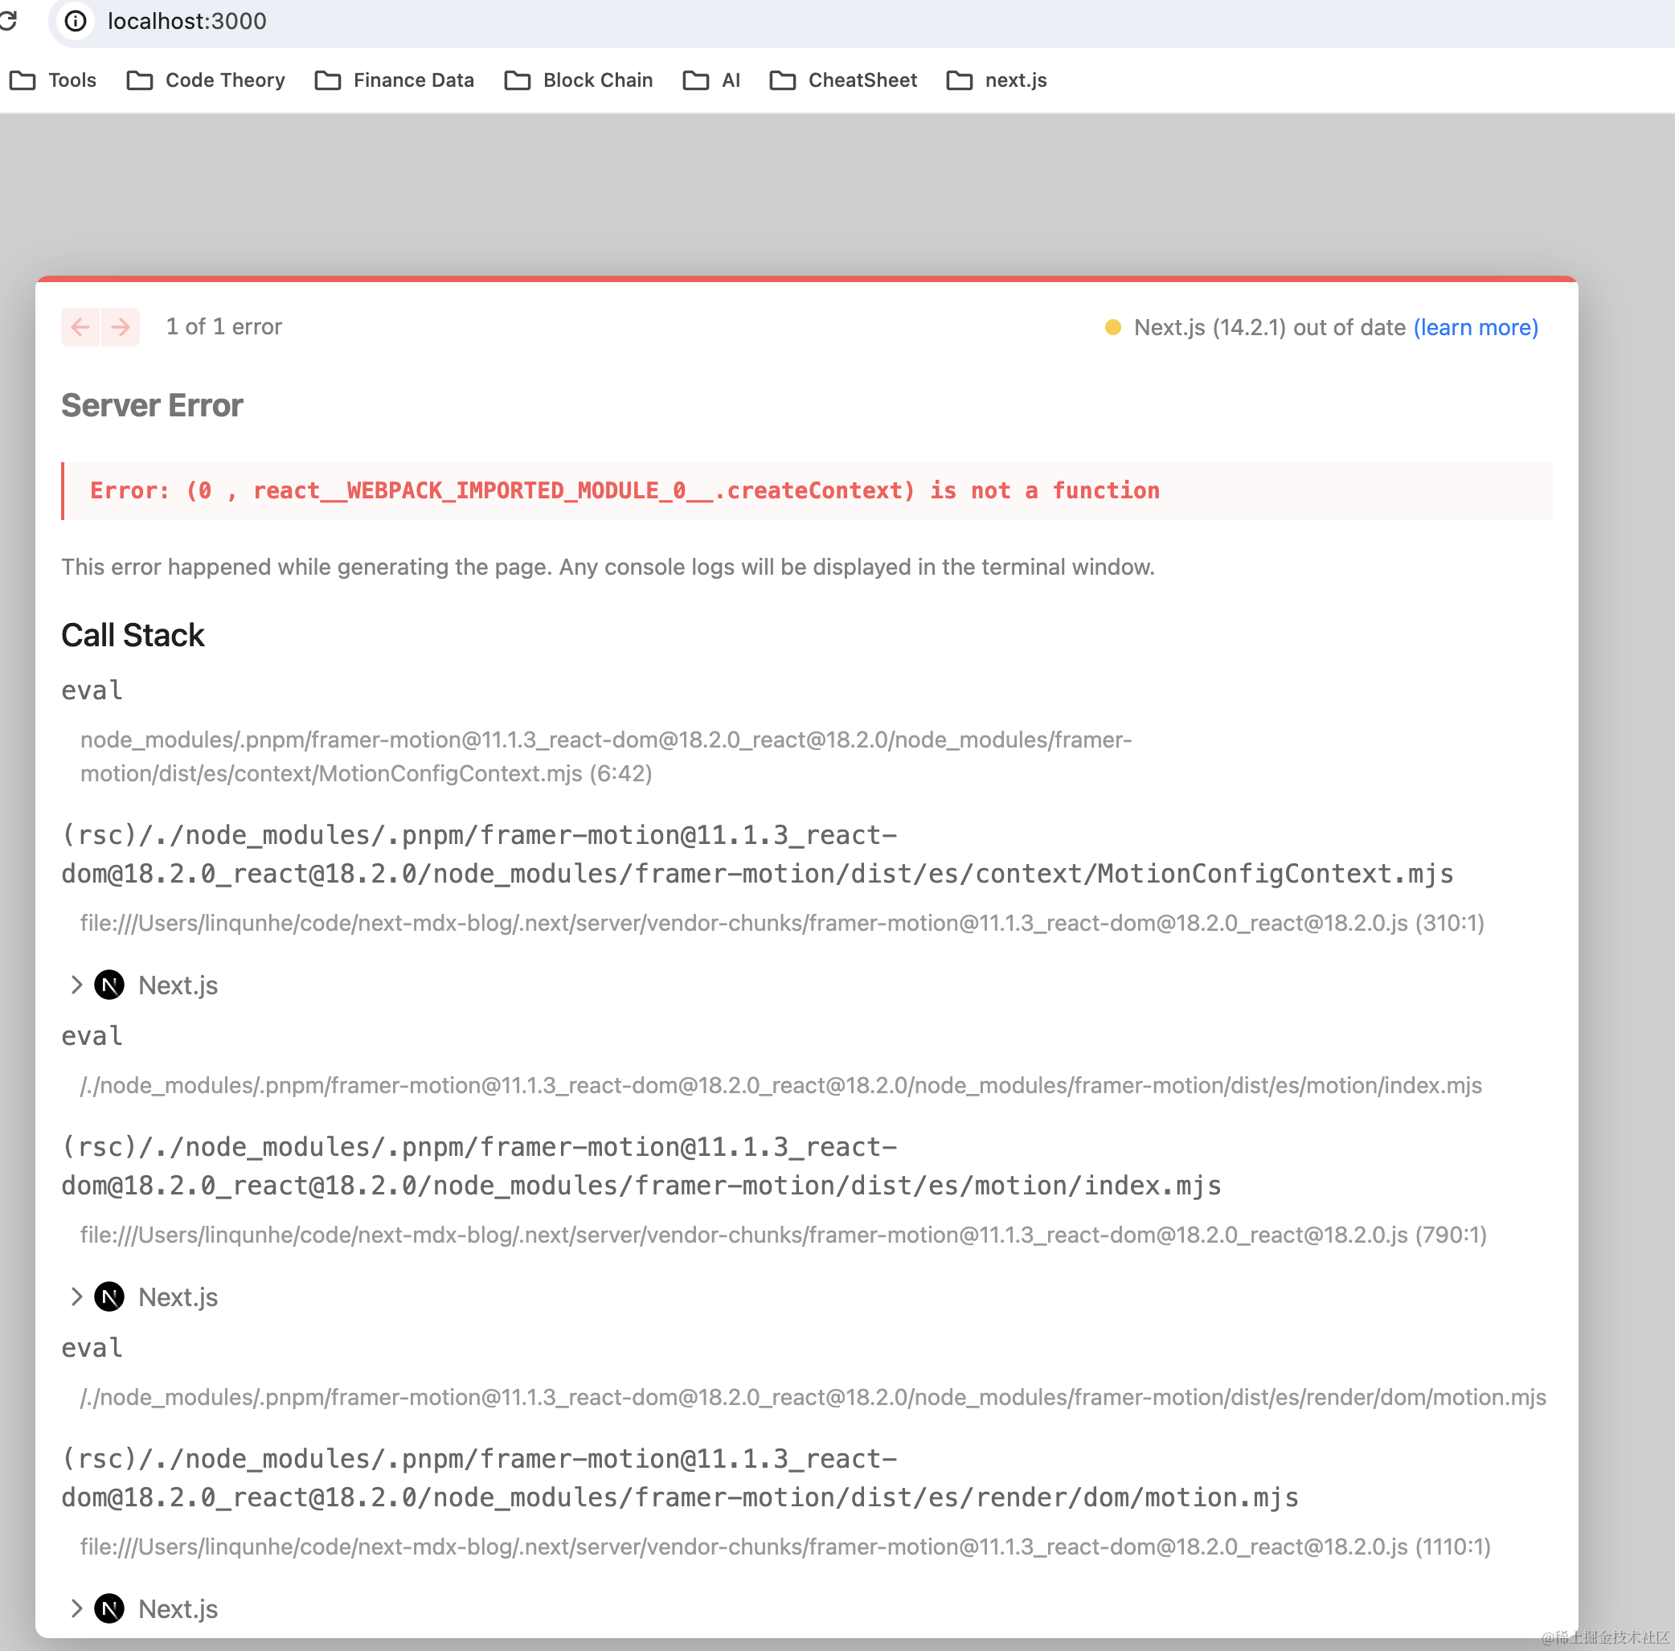Open the site information icon in address bar
The image size is (1675, 1651).
76,21
